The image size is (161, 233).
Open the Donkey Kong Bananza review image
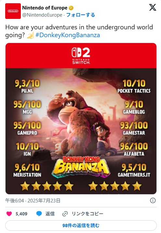tap(81, 118)
